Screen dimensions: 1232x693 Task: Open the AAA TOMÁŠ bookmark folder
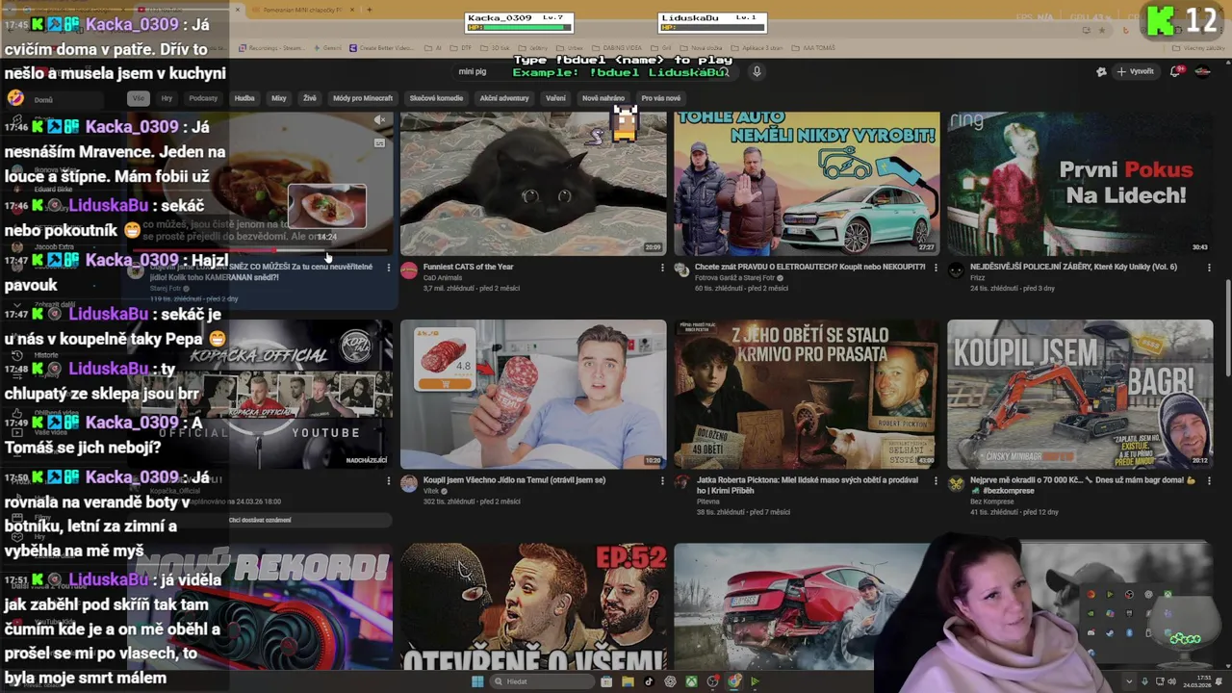click(814, 48)
